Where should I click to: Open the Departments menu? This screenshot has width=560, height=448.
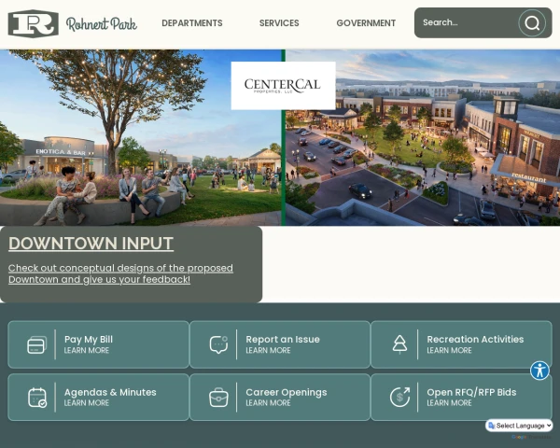click(x=192, y=23)
